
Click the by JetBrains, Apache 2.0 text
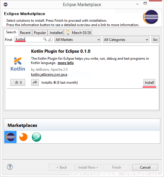point(49,70)
